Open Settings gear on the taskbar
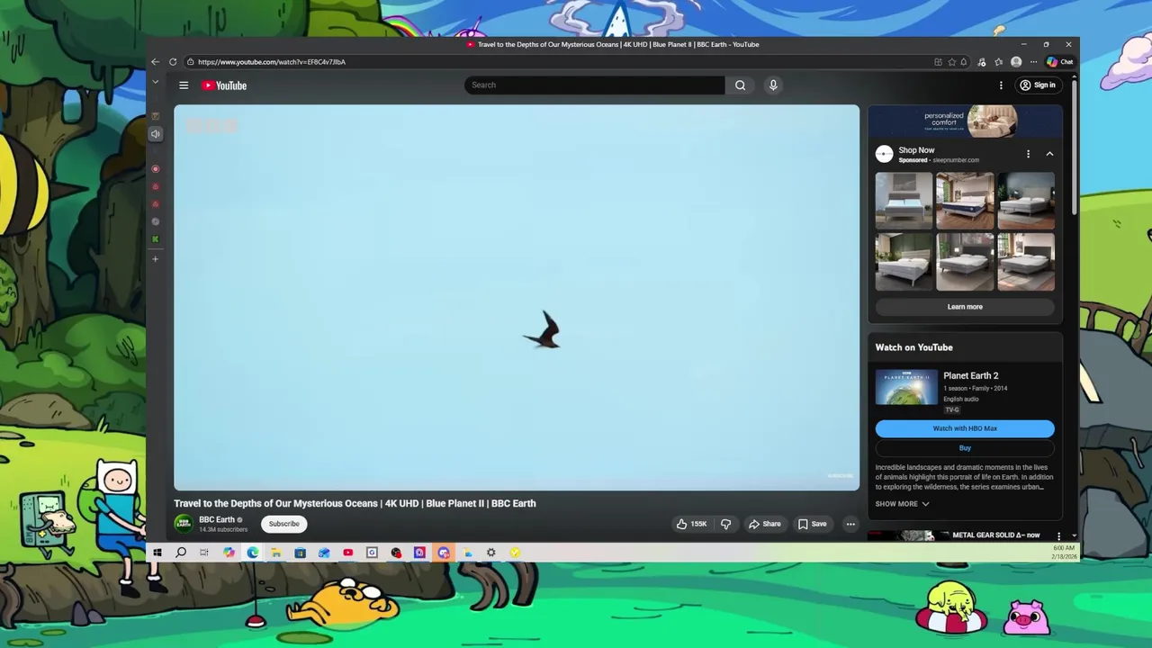 click(491, 553)
